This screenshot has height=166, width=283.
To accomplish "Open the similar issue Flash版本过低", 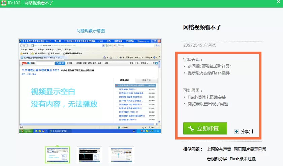I will click(x=243, y=159).
